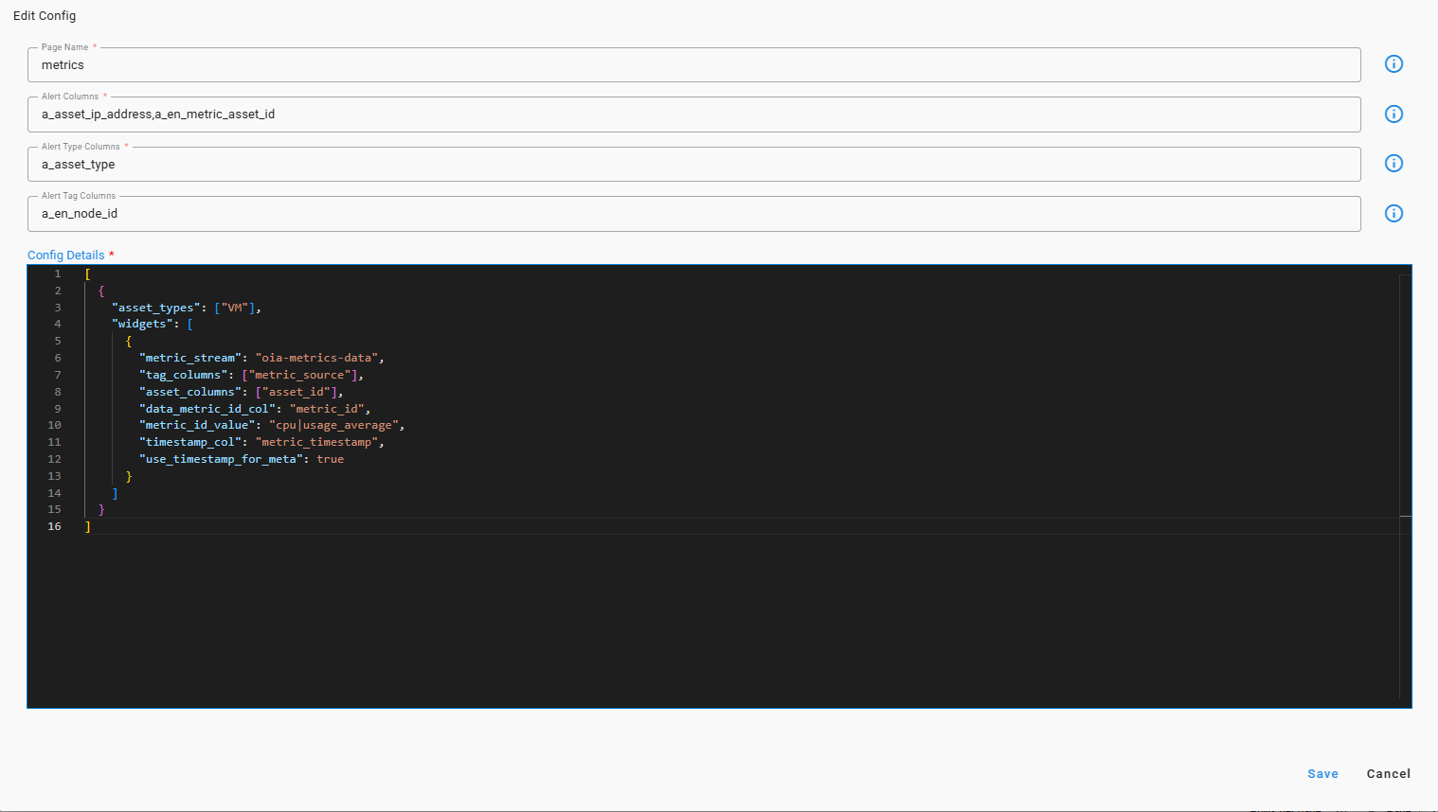1438x812 pixels.
Task: Place cursor on "asset_types" key in editor
Action: [x=156, y=308]
